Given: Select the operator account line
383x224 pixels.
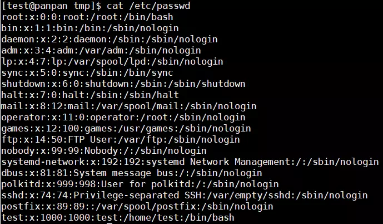Looking at the screenshot, I should pyautogui.click(x=123, y=118).
